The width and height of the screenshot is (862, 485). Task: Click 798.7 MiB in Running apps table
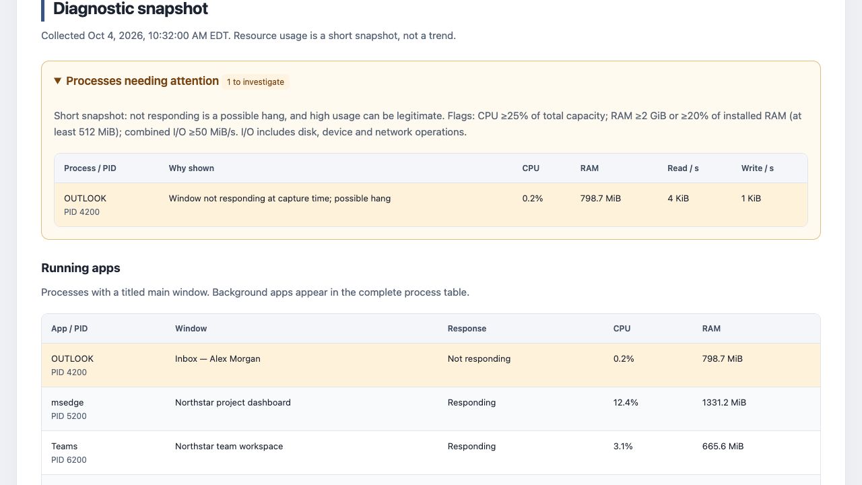click(723, 359)
